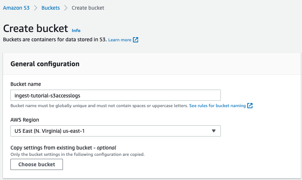Click the chevron after Buckets breadcrumb
Image resolution: width=302 pixels, height=180 pixels.
66,8
